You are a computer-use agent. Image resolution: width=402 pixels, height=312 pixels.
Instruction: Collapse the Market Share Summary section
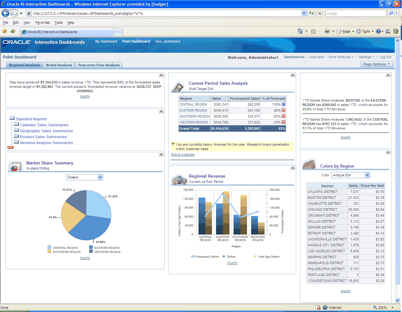coord(161,155)
